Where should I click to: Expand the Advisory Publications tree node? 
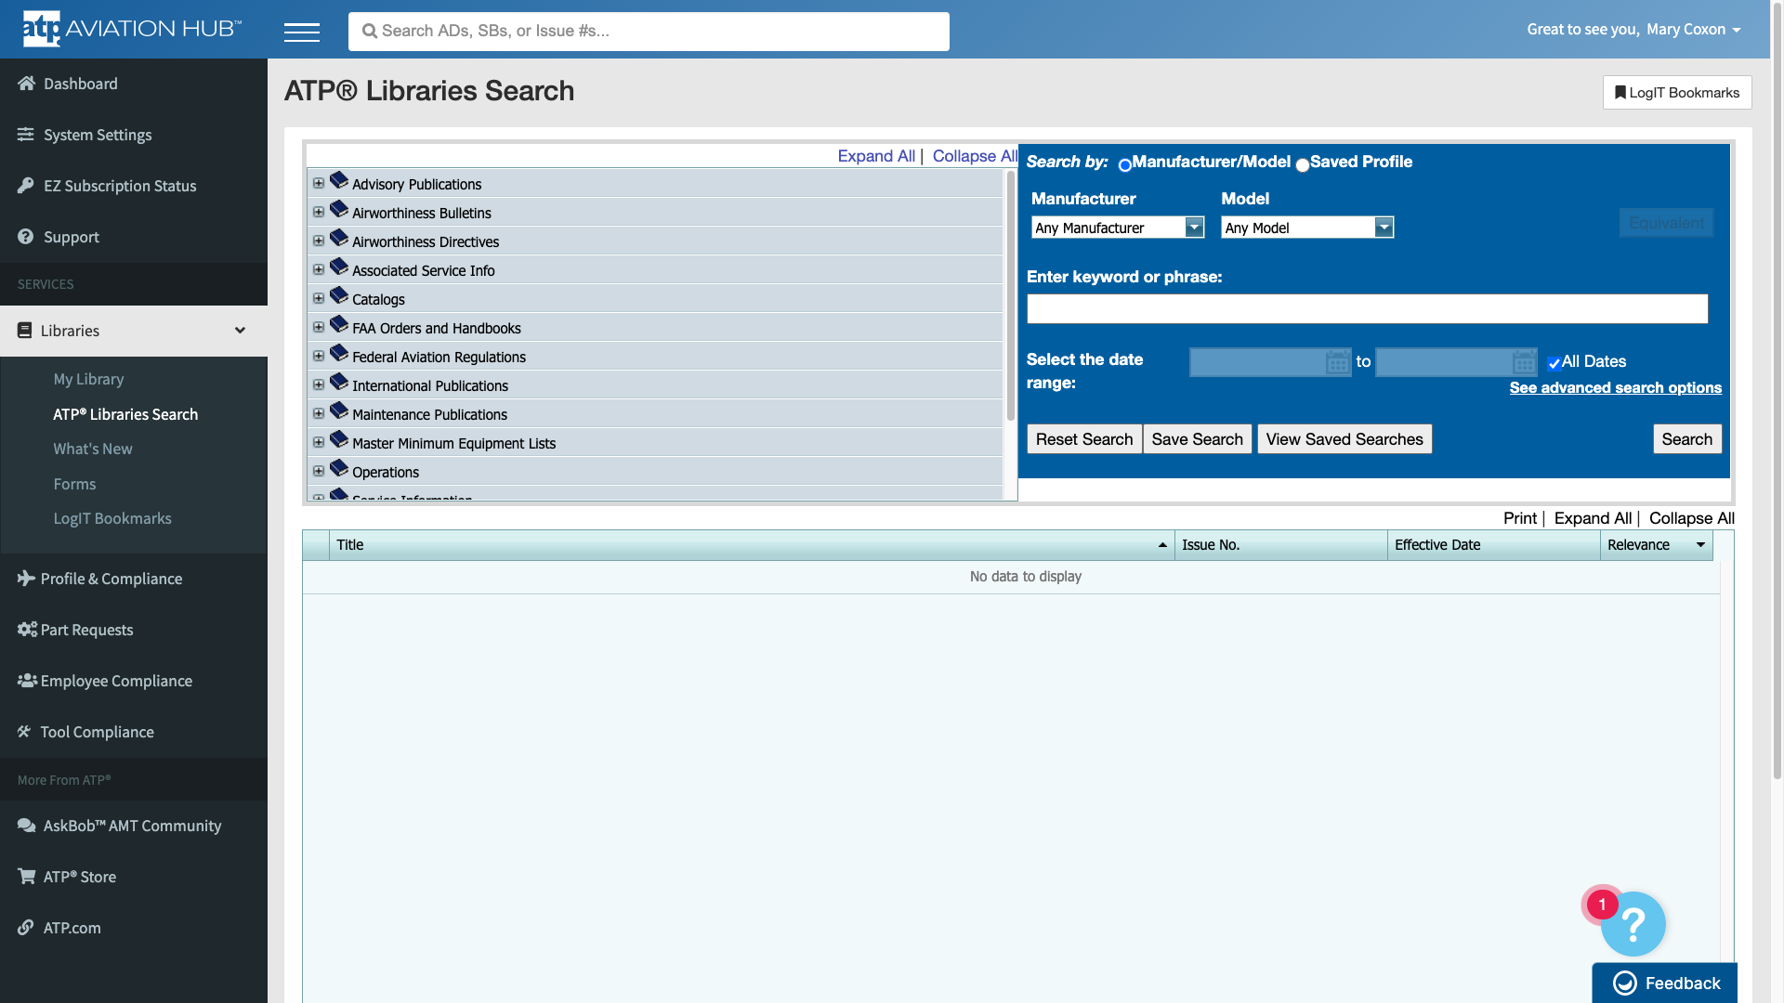click(319, 184)
